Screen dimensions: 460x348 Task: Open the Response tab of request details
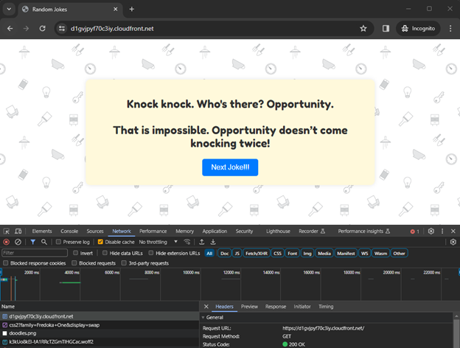[x=275, y=306]
